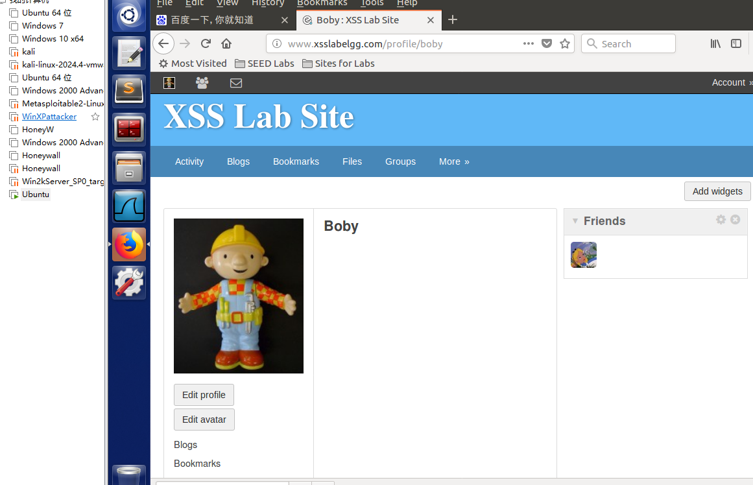Screen dimensions: 753x485
Task: Bookmark this page with star
Action: pos(565,43)
